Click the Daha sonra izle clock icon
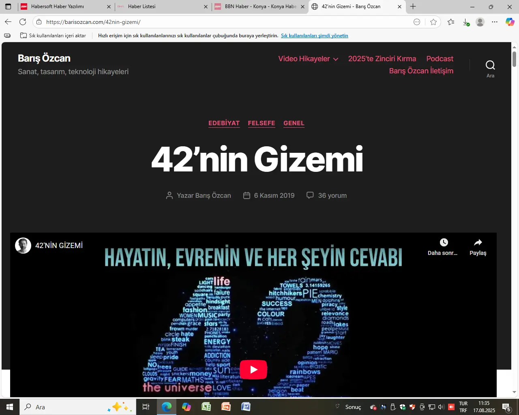Screen dimensions: 519x415 (x=444, y=242)
